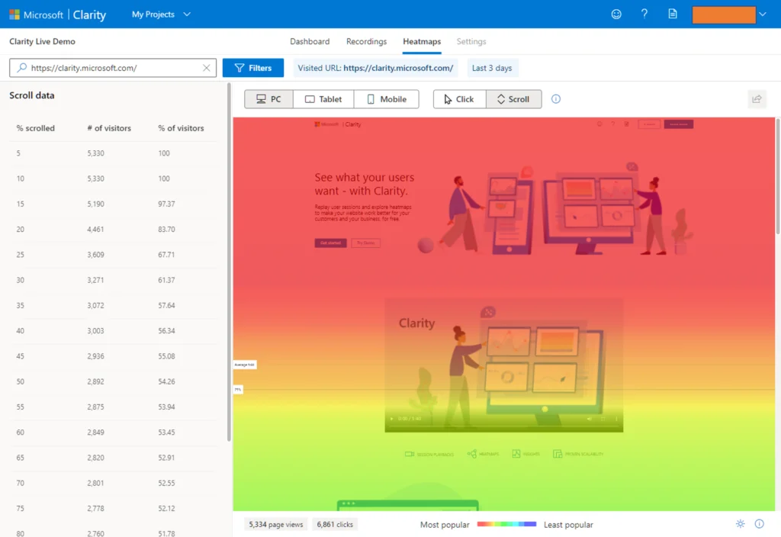Image resolution: width=781 pixels, height=537 pixels.
Task: Switch heatmap to Scroll mode
Action: click(513, 99)
